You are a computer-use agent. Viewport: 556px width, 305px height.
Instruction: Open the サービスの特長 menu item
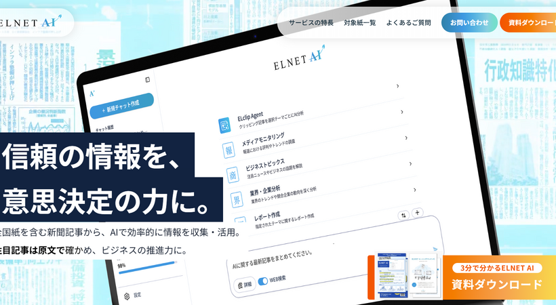click(x=311, y=22)
